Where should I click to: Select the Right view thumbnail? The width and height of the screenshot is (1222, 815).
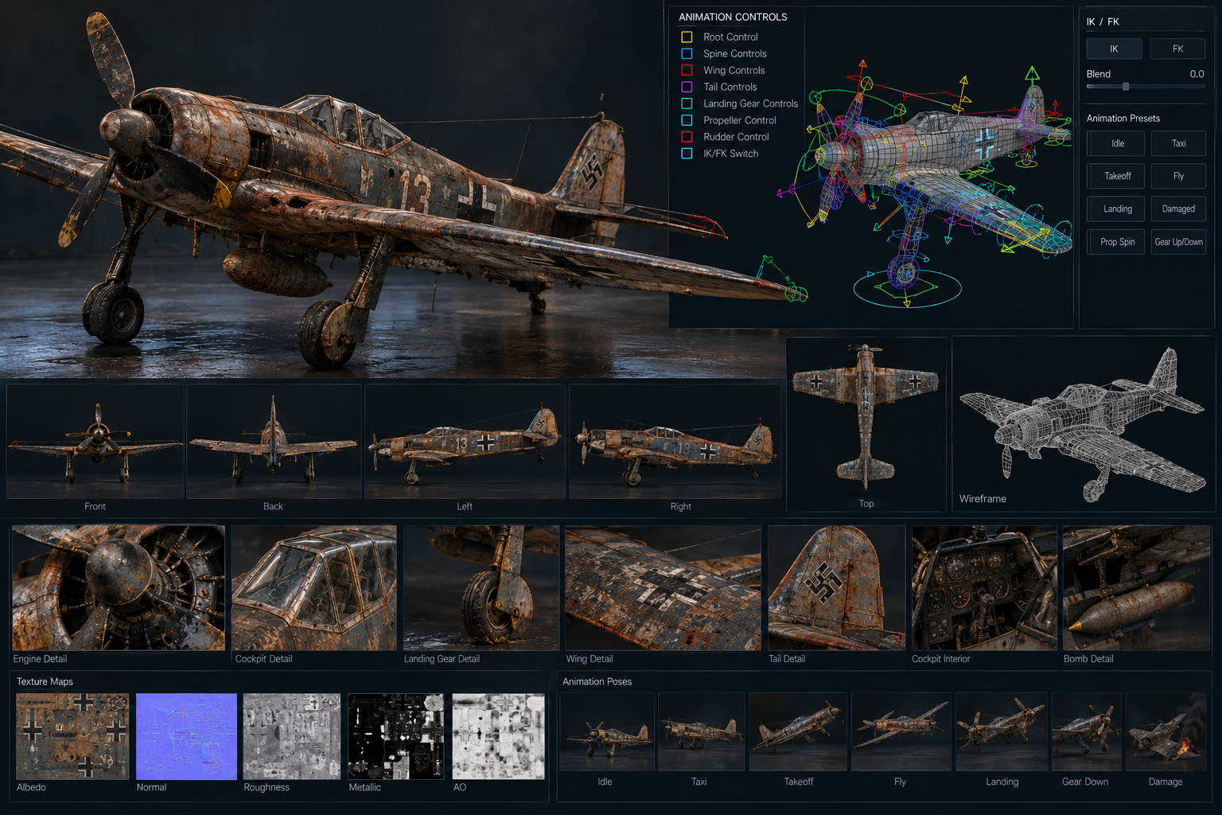click(675, 442)
